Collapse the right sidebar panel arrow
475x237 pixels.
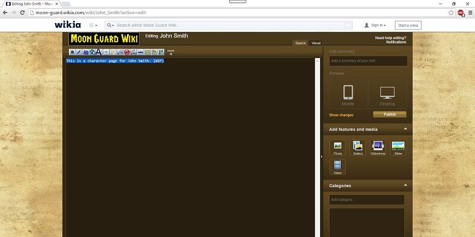click(x=321, y=156)
